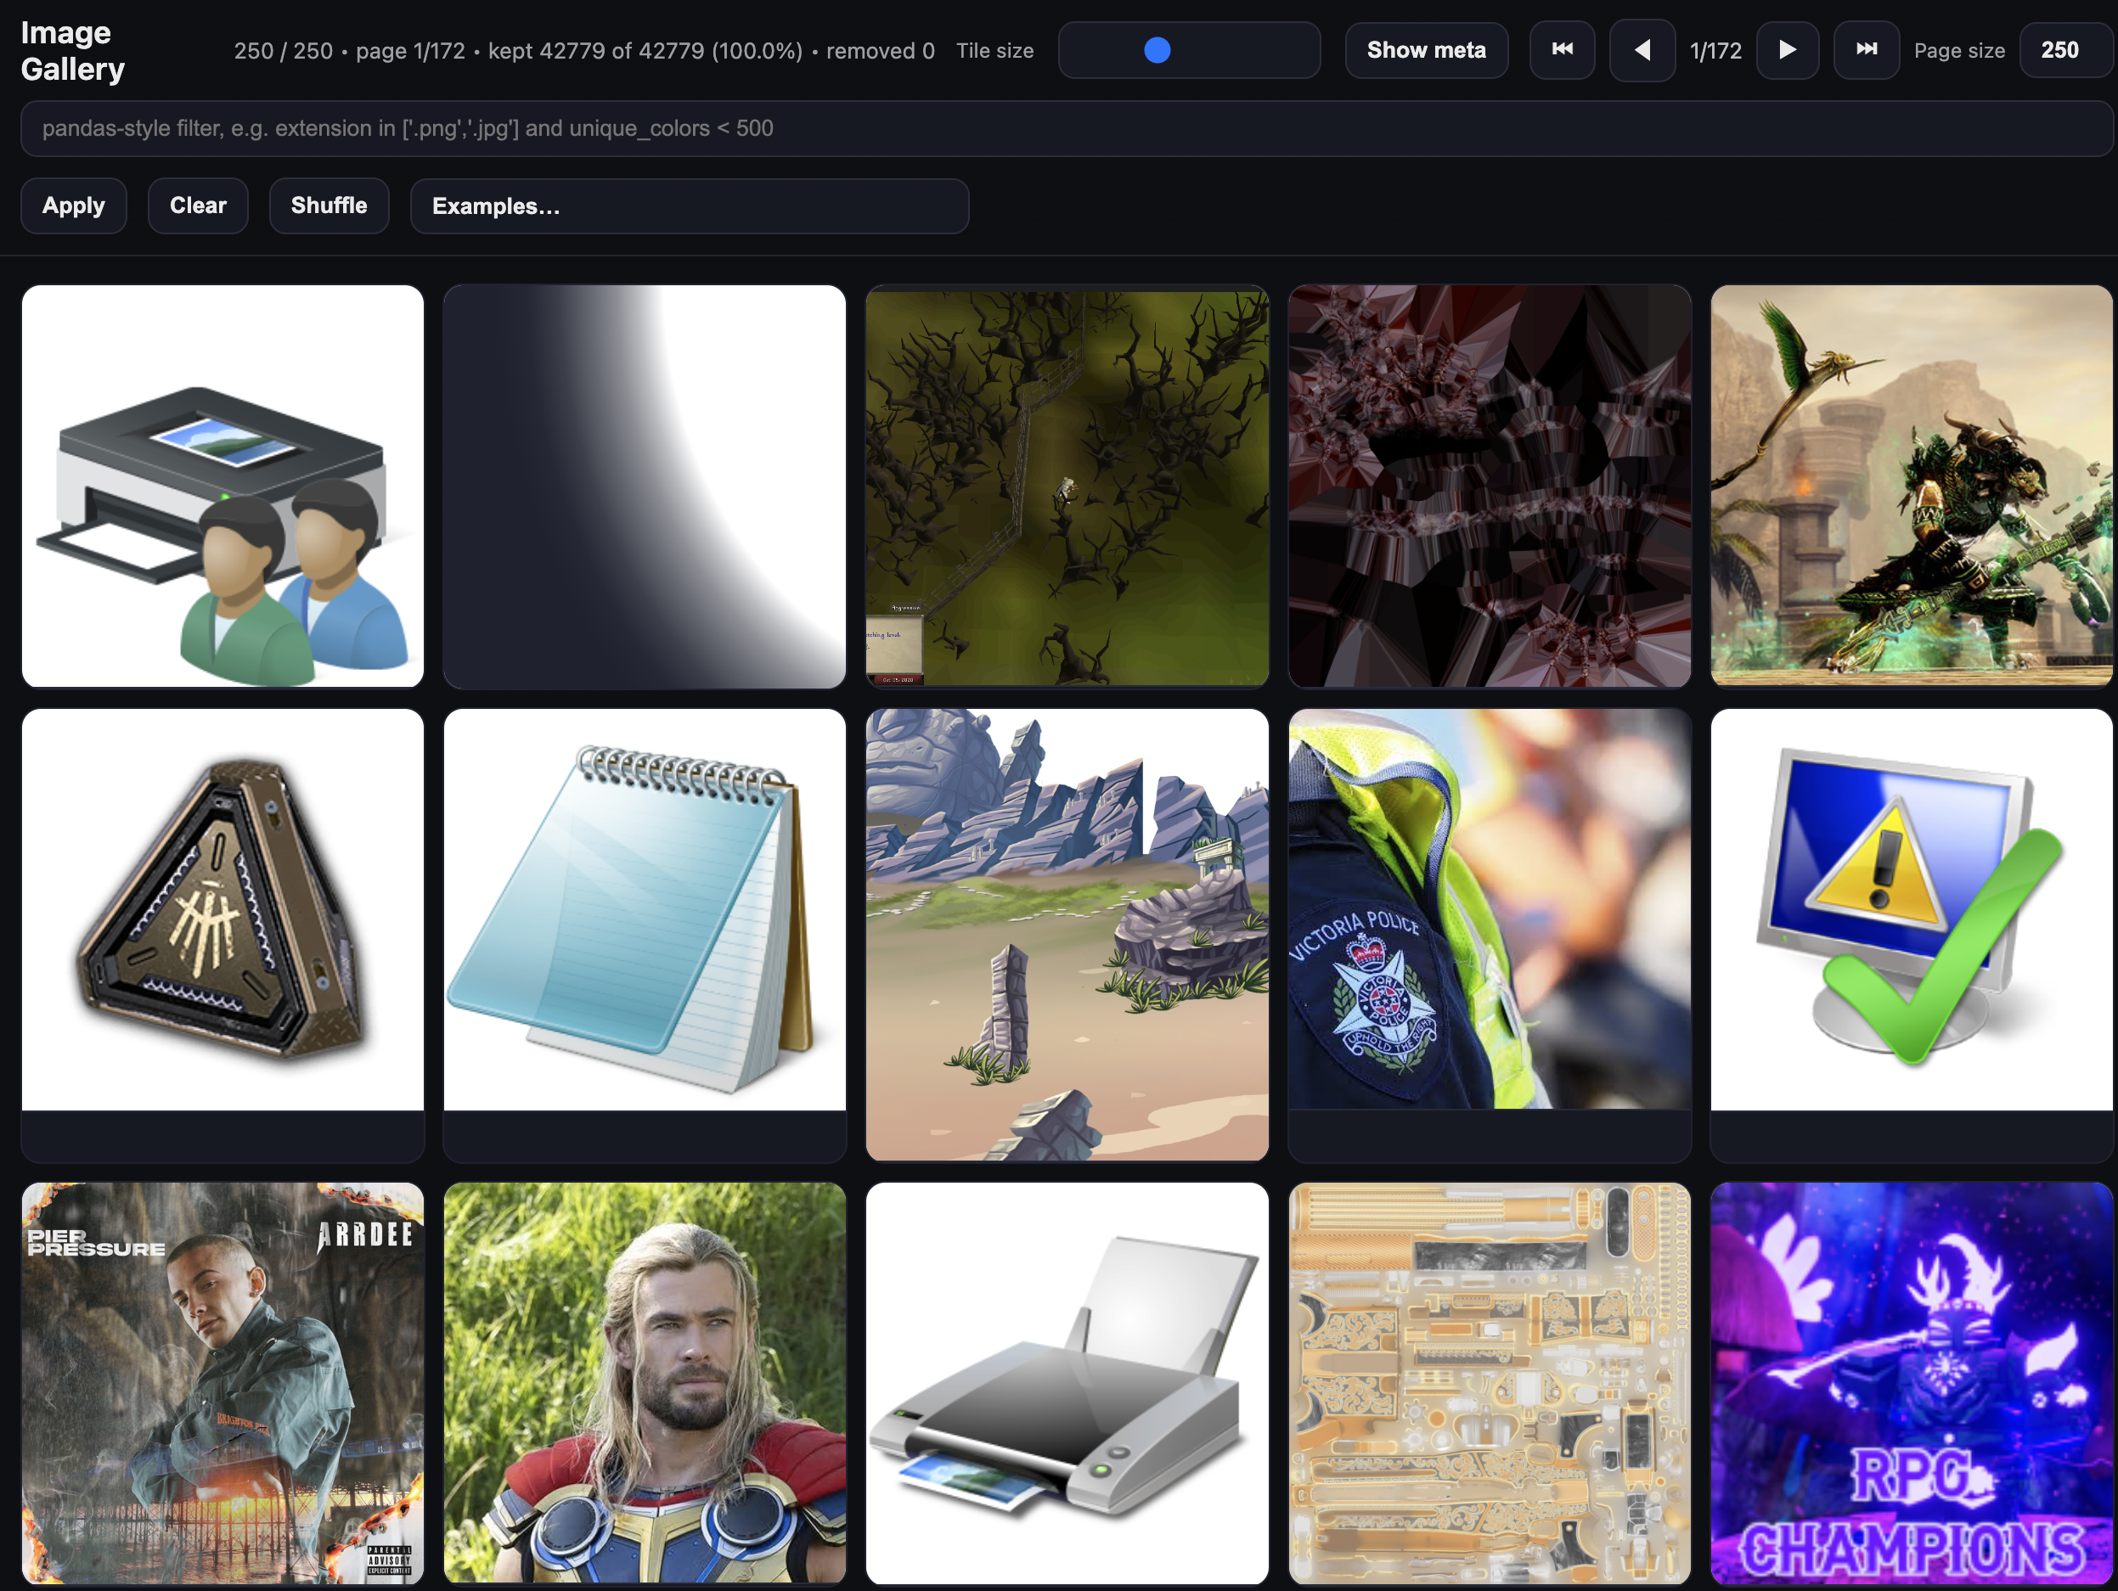Go to the previous page

1642,50
